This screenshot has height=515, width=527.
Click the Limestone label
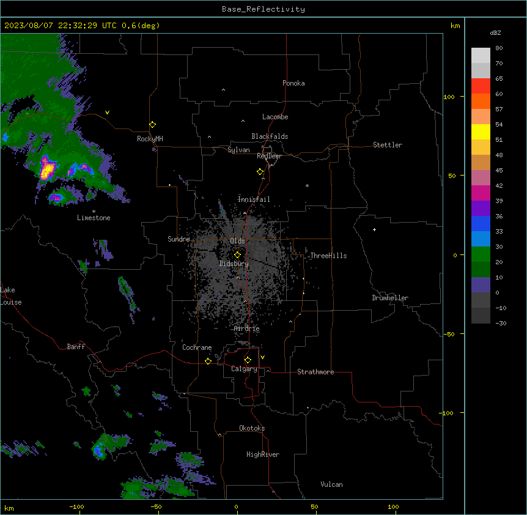click(x=94, y=218)
